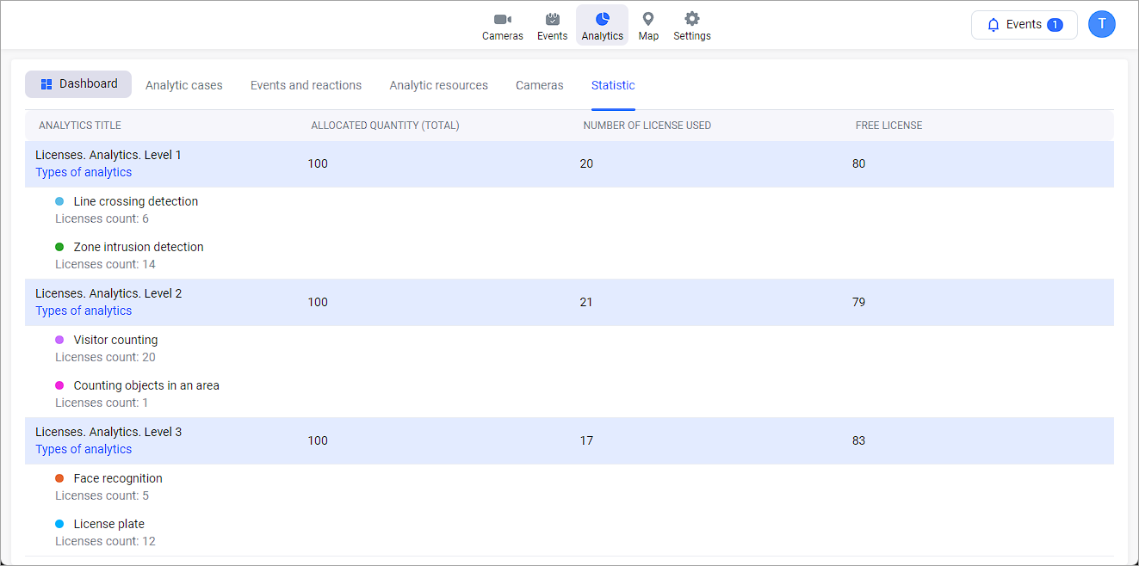This screenshot has width=1139, height=566.
Task: Collapse Types of analytics under Level 3
Action: point(84,449)
